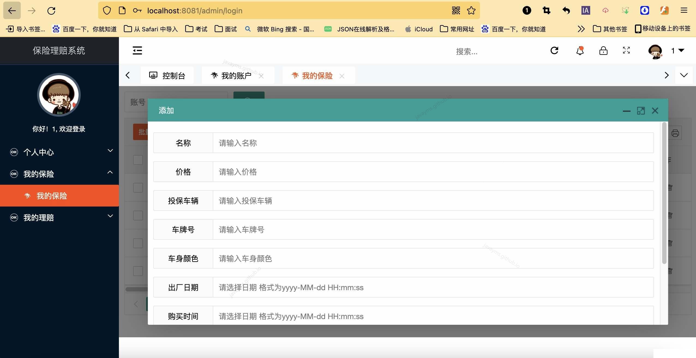
Task: Check the second row checkbox
Action: click(138, 187)
